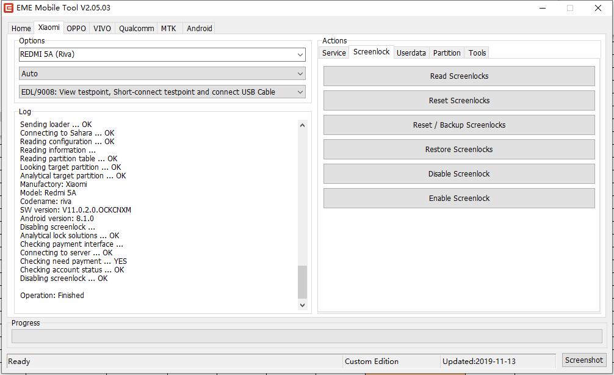
Task: Open the VIVO tab
Action: tap(102, 28)
